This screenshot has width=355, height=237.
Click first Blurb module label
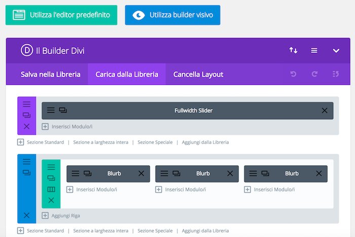114,173
